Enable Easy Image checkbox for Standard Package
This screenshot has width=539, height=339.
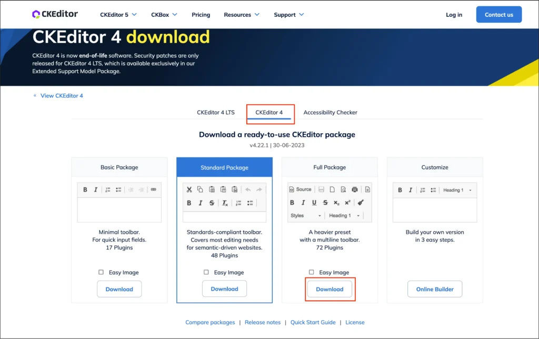tap(206, 272)
